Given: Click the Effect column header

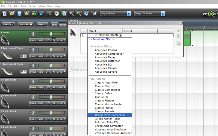Looking at the screenshot, I should pos(105,31).
